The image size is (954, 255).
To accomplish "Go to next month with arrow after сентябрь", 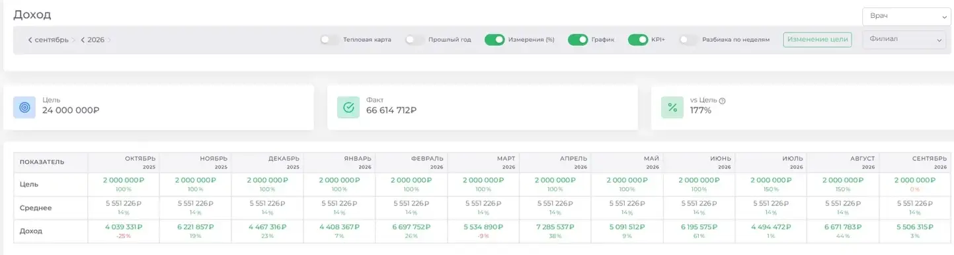I will tap(73, 40).
